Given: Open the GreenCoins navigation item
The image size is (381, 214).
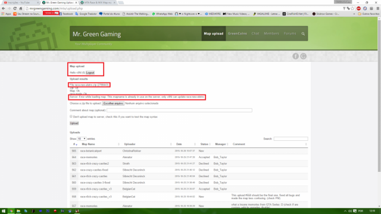Looking at the screenshot, I should coord(237,33).
